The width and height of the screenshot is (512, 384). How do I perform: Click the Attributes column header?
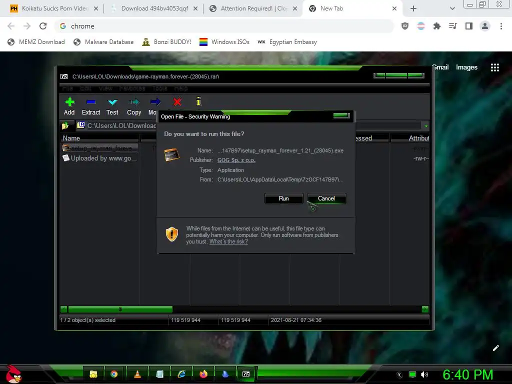pyautogui.click(x=410, y=138)
